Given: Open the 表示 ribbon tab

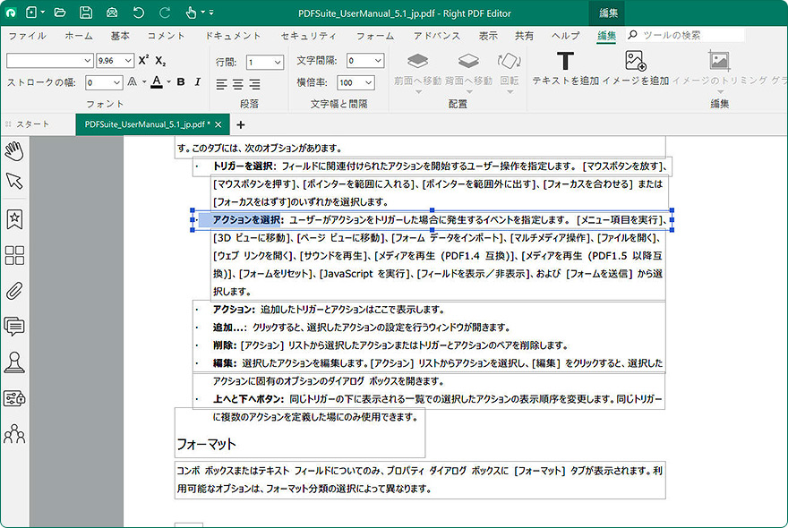Looking at the screenshot, I should (x=487, y=36).
